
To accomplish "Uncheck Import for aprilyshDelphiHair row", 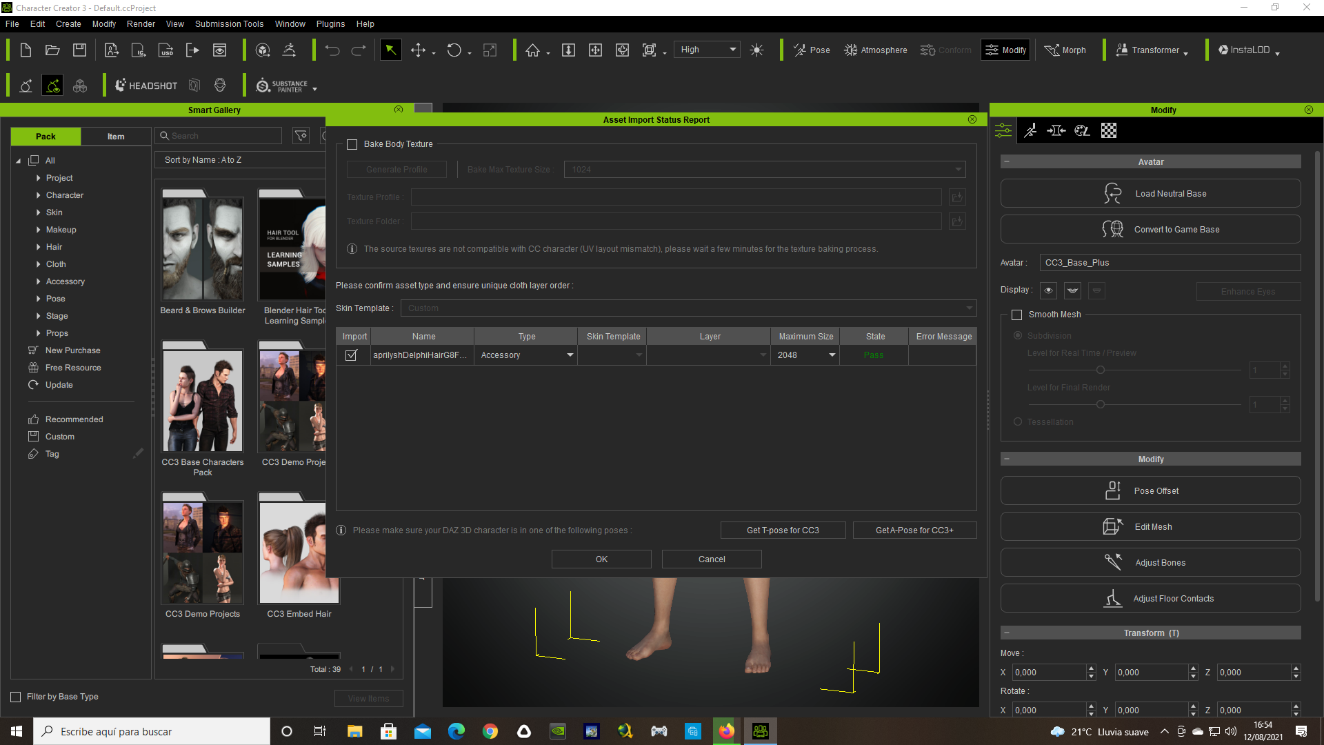I will (352, 355).
